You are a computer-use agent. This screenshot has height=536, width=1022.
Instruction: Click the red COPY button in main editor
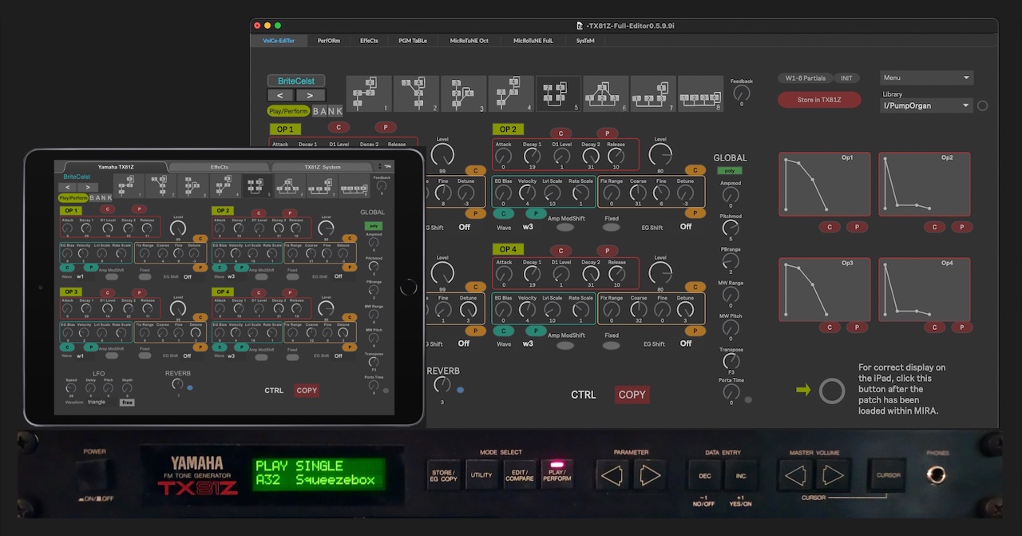[x=632, y=395]
